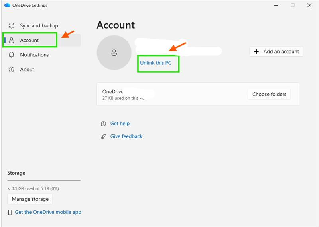Screen dimensions: 319x227
Task: Open Choose folders for OneDrive
Action: 269,94
